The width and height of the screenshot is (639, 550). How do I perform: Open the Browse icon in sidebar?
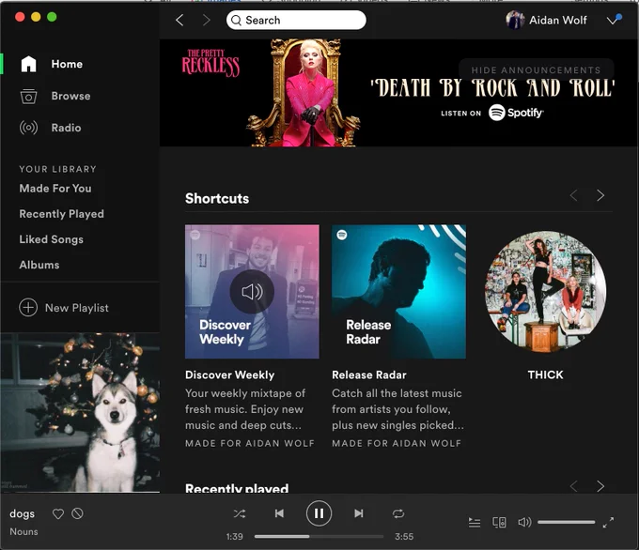click(28, 96)
